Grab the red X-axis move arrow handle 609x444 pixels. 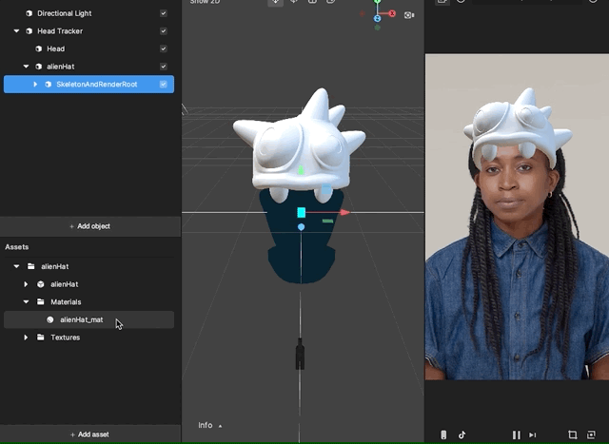pos(344,212)
